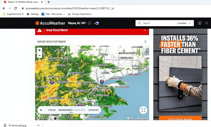The width and height of the screenshot is (211, 127).
Task: Open the Mail - Bob Annie bookmark
Action: pos(53,14)
